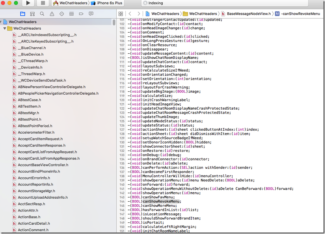Collapse the WeChatHeaders project root
The image size is (325, 234).
pos(1,22)
